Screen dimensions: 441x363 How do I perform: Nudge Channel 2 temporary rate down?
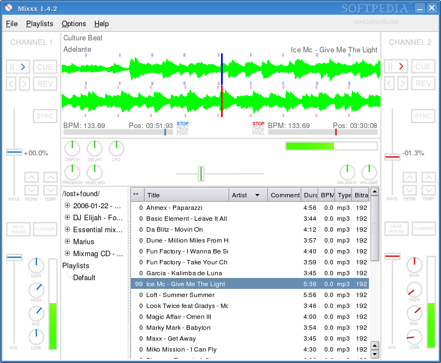tap(428, 190)
